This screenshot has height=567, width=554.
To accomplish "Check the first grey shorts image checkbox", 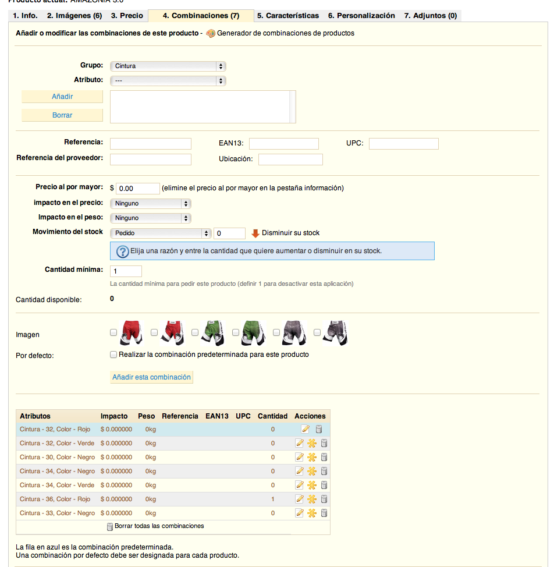I will [276, 332].
